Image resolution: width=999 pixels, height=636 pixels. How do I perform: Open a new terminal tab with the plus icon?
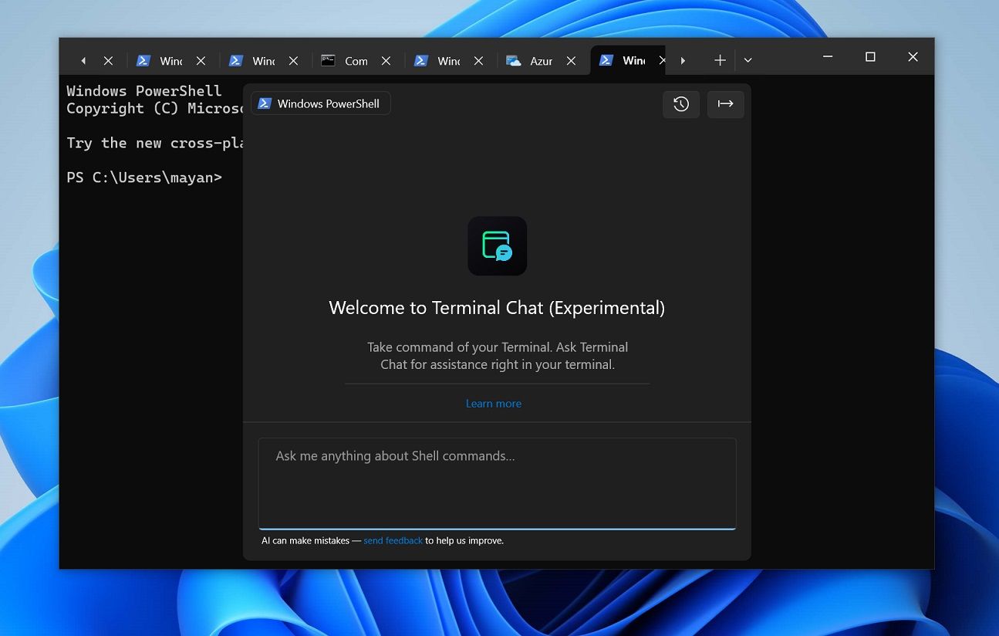[x=719, y=59]
